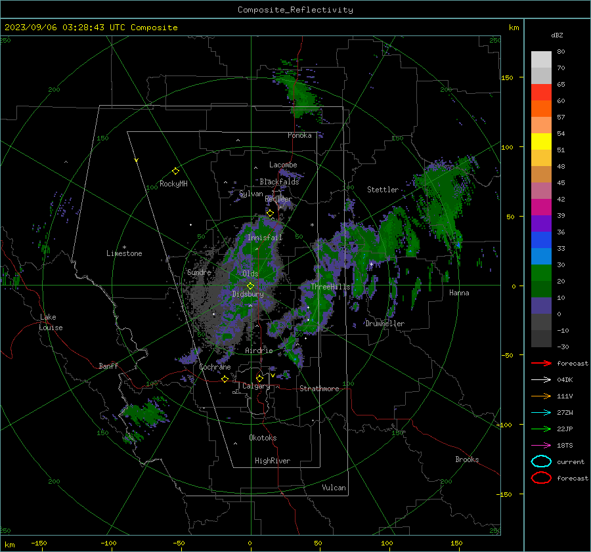Click the Blackfalds town label
The width and height of the screenshot is (591, 552).
pyautogui.click(x=279, y=182)
